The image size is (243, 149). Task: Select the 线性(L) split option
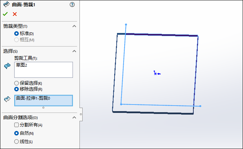coord(16,142)
